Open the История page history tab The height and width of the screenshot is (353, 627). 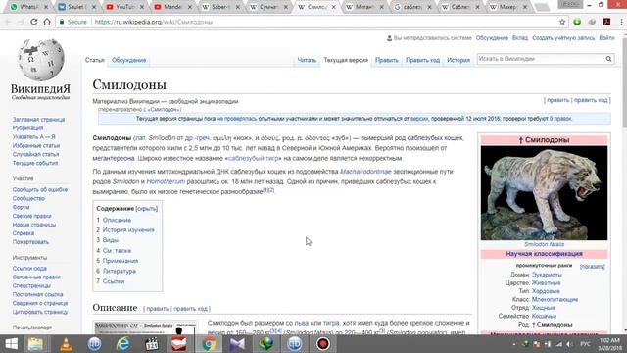pos(458,60)
